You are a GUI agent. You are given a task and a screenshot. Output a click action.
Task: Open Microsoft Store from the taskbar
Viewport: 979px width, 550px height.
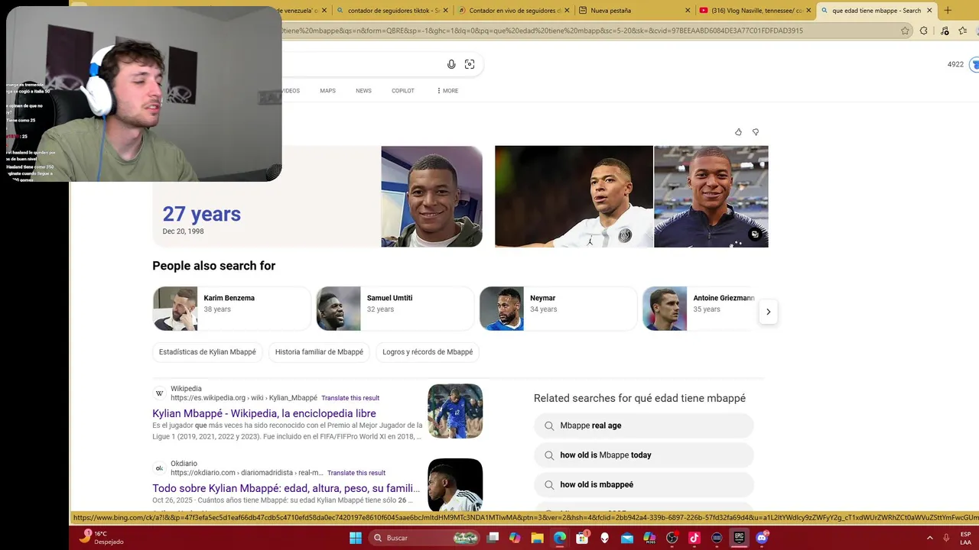click(x=582, y=538)
